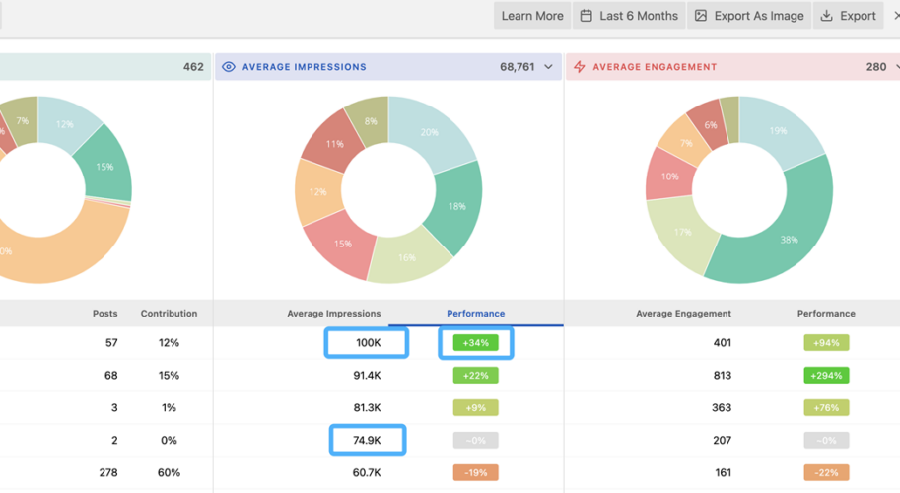Select the Average Engagement column header
Viewport: 900px width, 493px height.
pyautogui.click(x=683, y=314)
